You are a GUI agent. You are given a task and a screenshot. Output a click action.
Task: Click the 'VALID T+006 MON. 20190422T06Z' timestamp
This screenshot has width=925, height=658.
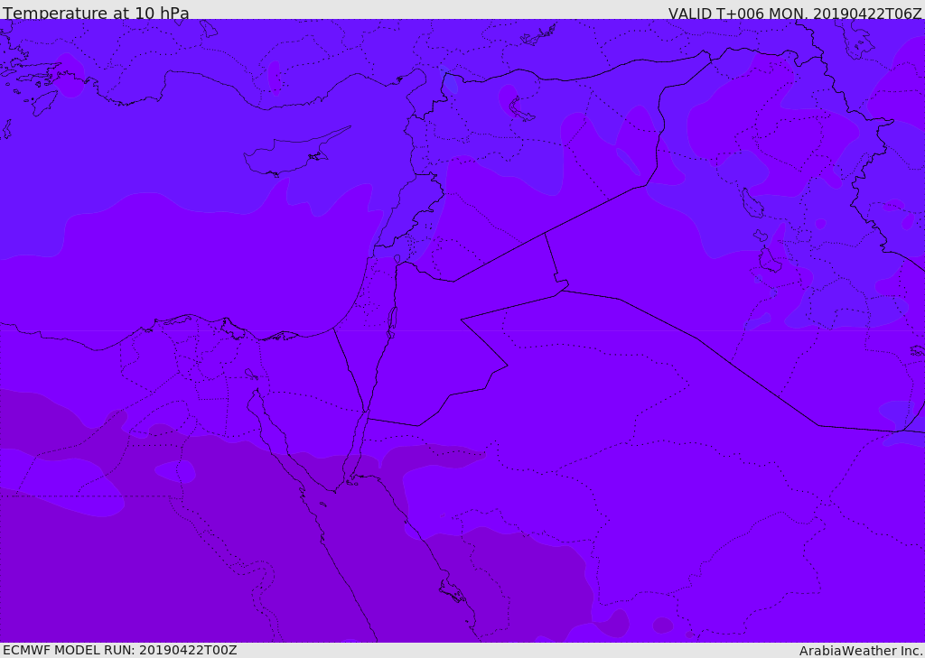click(x=795, y=13)
